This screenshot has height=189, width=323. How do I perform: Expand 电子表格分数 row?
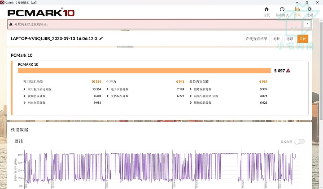(x=108, y=89)
